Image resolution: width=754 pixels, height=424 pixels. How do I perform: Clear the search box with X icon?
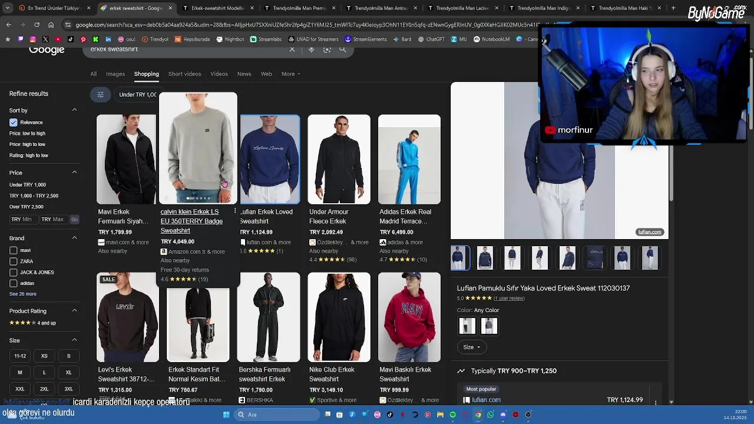tap(292, 49)
